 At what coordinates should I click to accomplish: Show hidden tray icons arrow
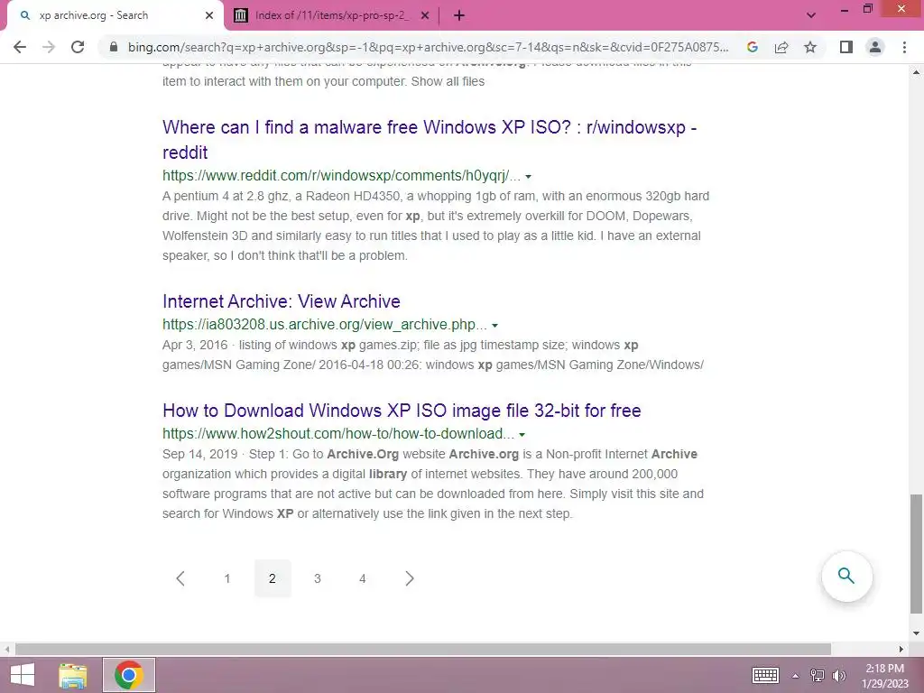pyautogui.click(x=796, y=676)
